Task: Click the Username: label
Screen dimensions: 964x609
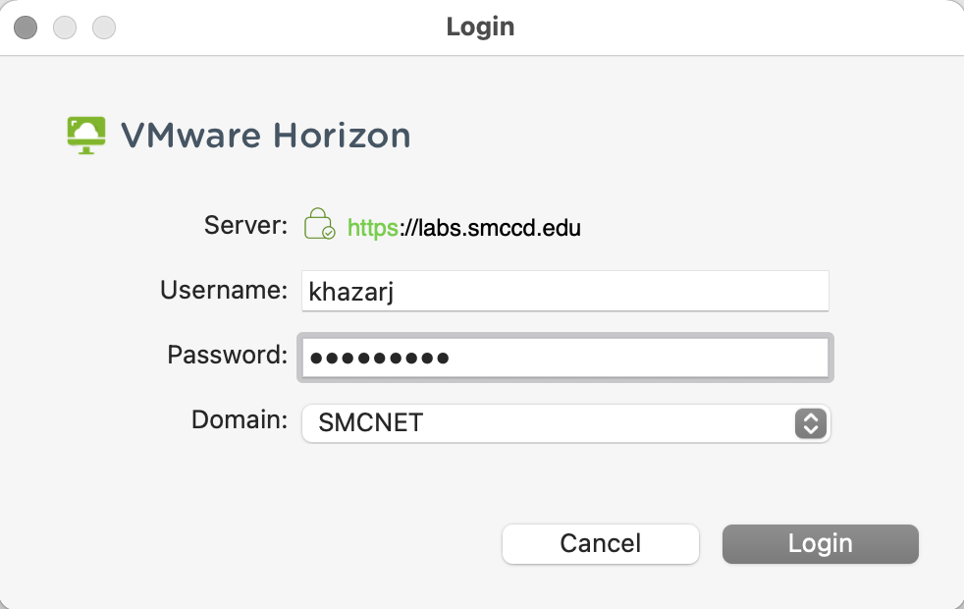Action: coord(224,290)
